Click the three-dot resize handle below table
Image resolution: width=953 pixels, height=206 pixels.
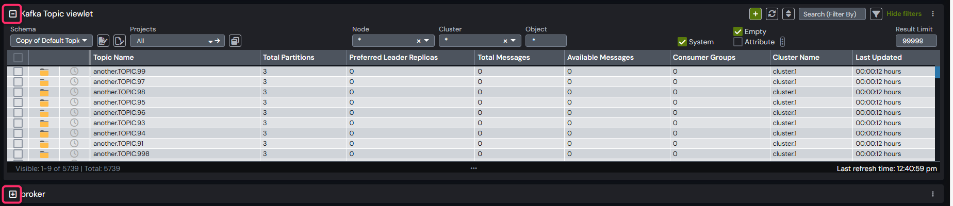click(473, 168)
